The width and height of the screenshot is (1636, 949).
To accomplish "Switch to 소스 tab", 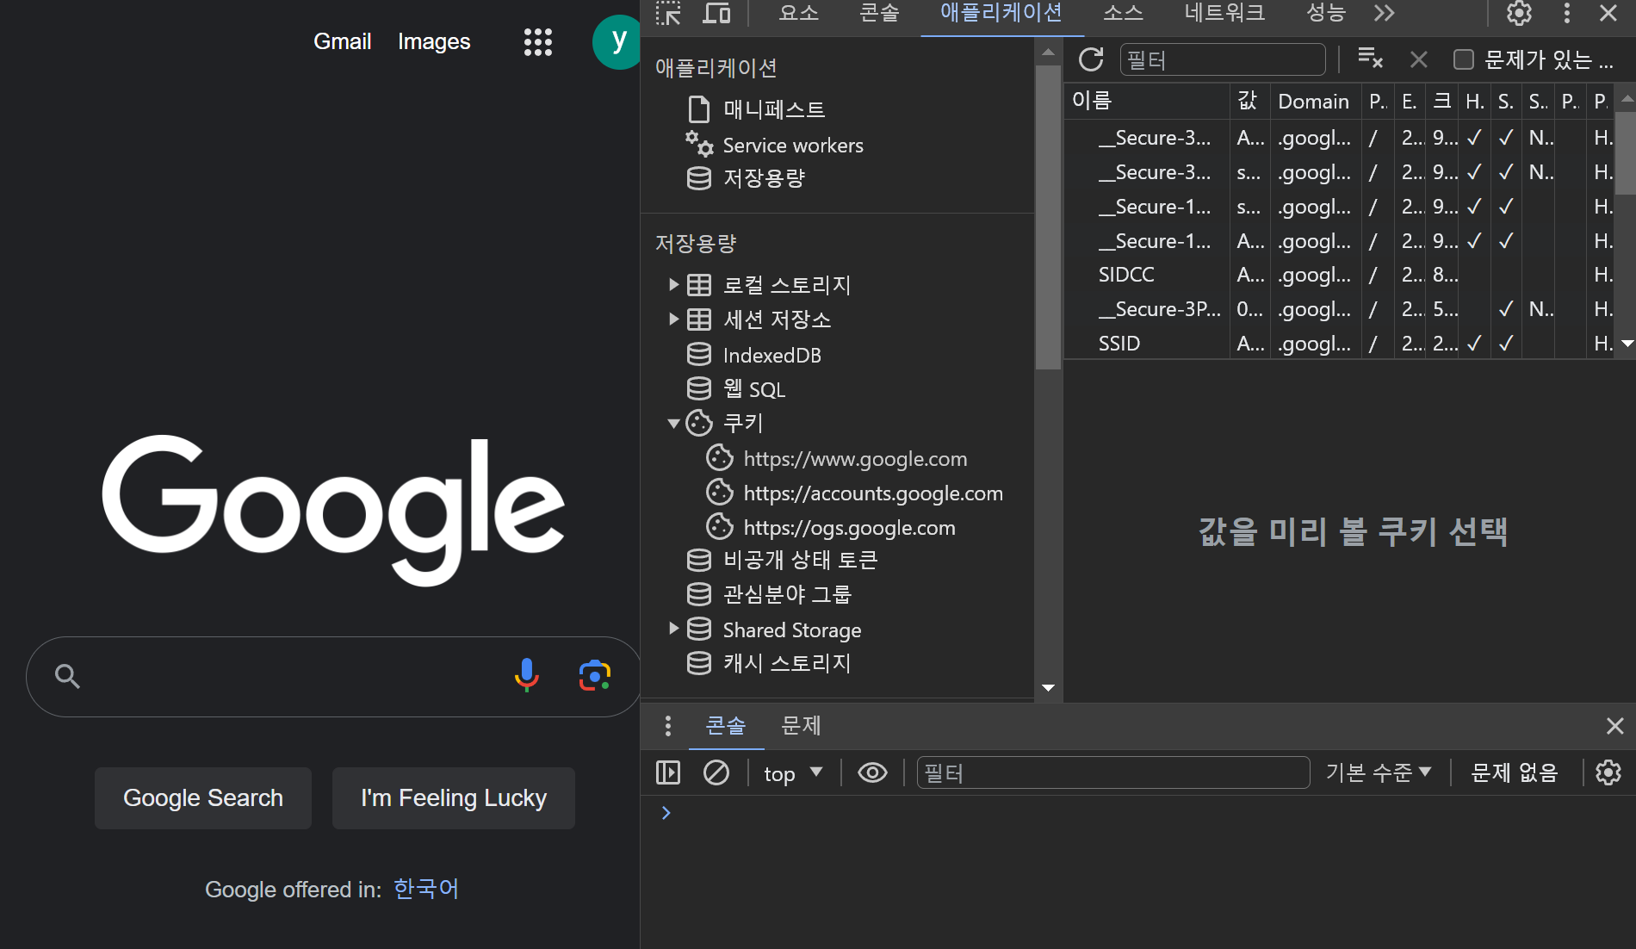I will pyautogui.click(x=1123, y=13).
